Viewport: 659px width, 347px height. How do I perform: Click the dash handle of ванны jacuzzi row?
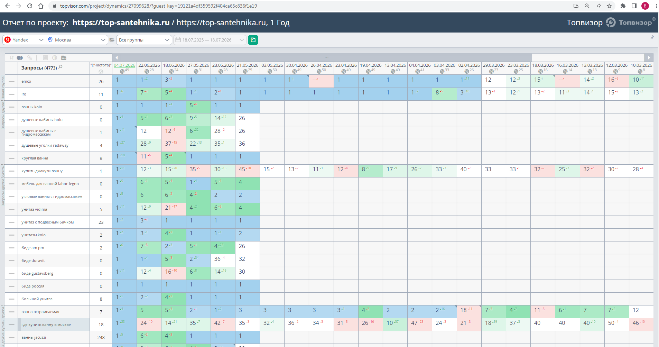[12, 337]
